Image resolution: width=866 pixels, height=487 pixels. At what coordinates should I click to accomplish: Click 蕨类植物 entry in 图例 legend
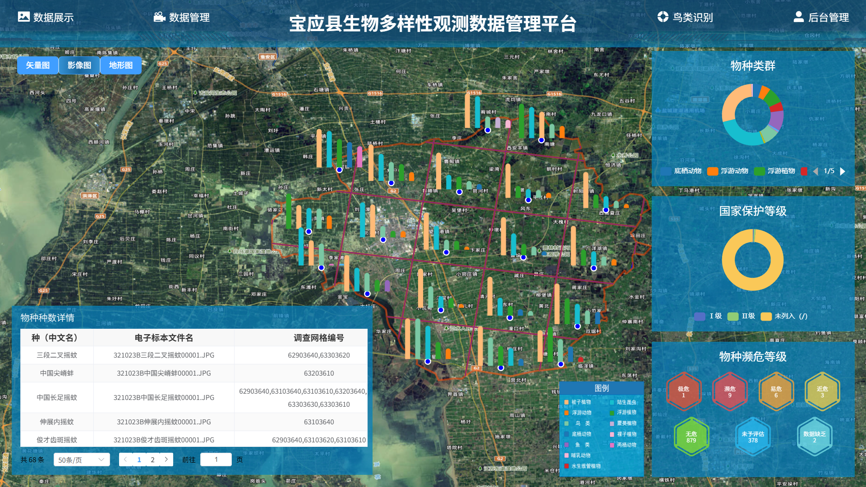click(623, 423)
